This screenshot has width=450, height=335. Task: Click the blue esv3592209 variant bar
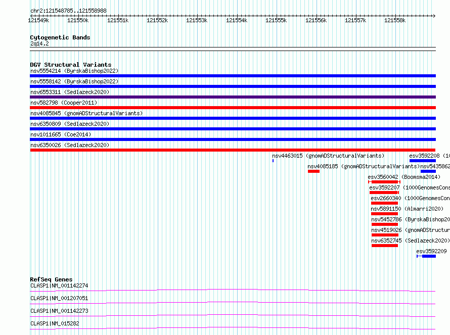[426, 256]
